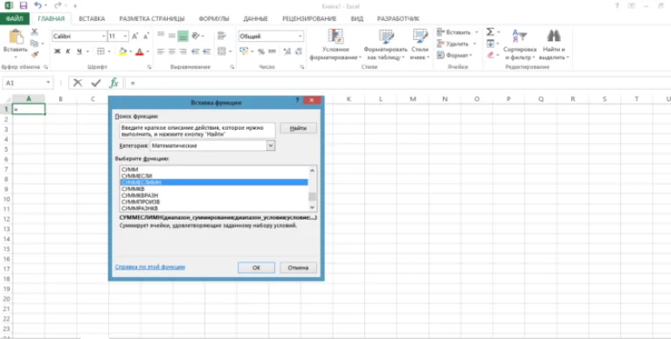Click the Redo arrow icon
671x339 pixels.
click(58, 5)
